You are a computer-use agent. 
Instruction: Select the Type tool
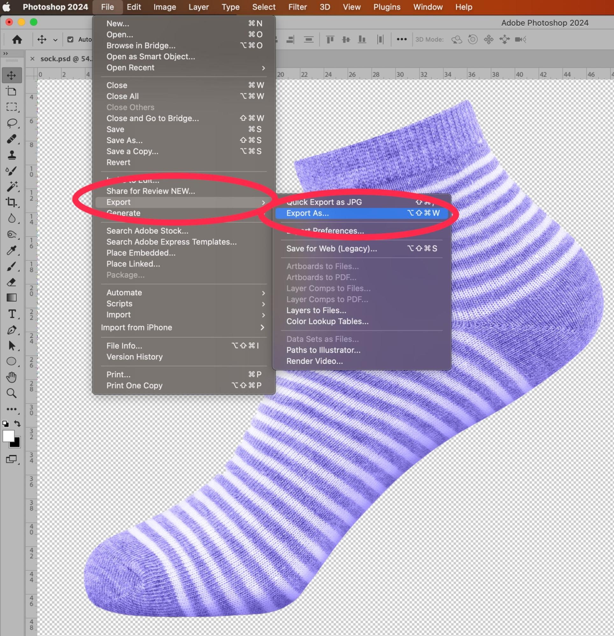click(12, 314)
